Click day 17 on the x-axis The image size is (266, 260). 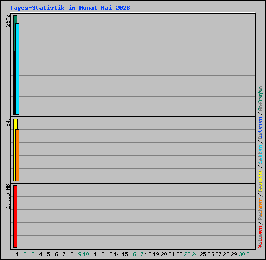tap(140, 254)
